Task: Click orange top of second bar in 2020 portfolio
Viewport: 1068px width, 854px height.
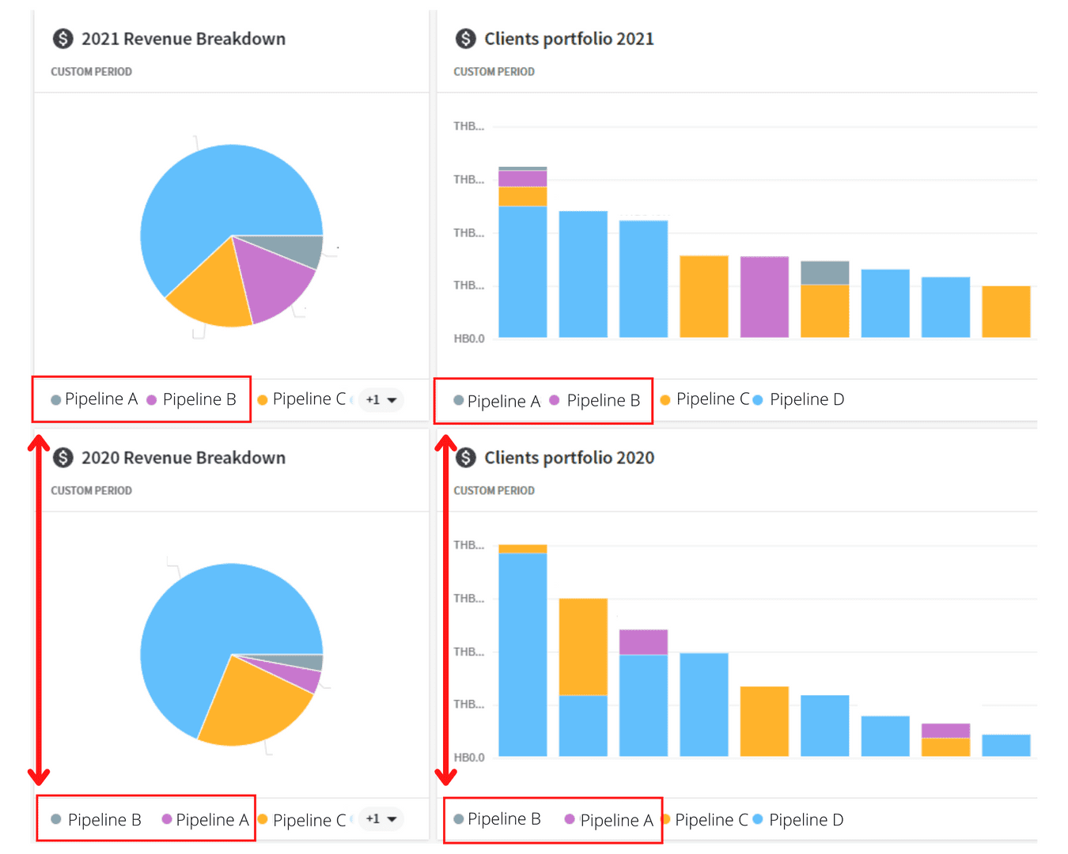Action: click(583, 647)
